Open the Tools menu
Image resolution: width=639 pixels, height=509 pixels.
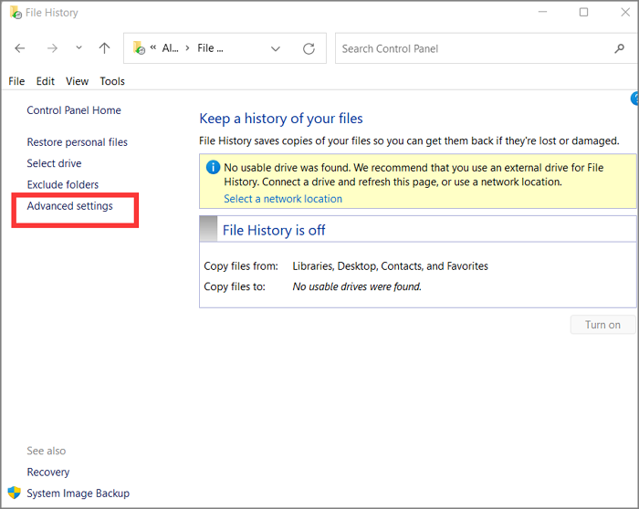coord(112,81)
